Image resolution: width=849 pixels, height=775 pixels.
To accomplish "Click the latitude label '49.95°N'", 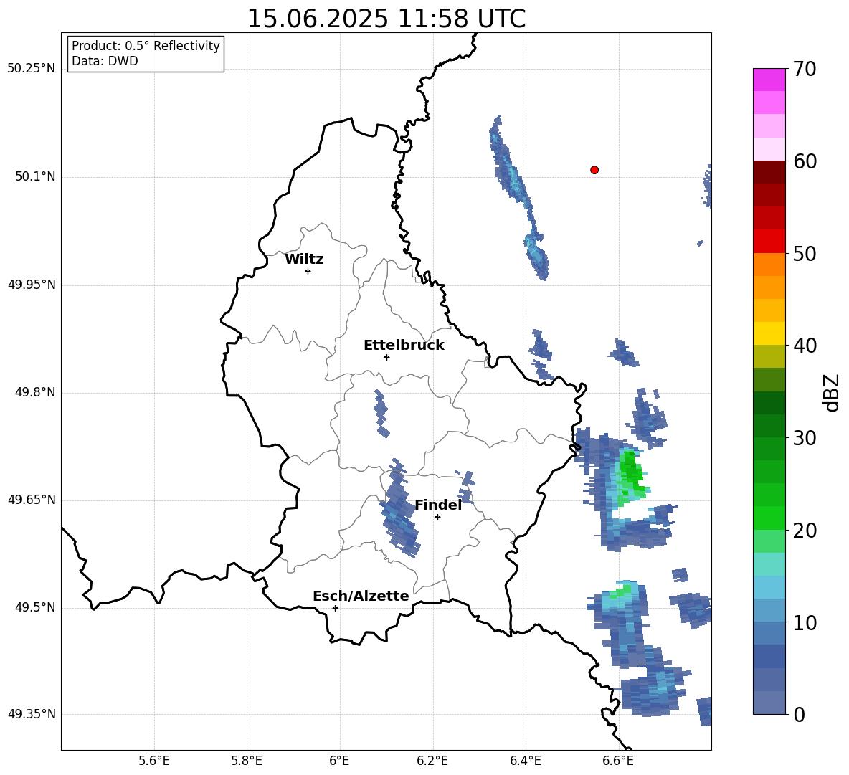I will click(32, 285).
